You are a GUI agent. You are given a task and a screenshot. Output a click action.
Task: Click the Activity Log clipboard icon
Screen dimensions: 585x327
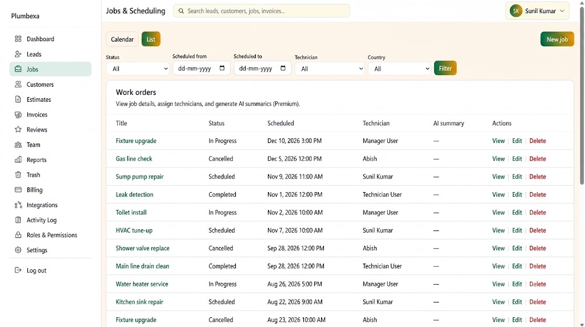coord(18,220)
